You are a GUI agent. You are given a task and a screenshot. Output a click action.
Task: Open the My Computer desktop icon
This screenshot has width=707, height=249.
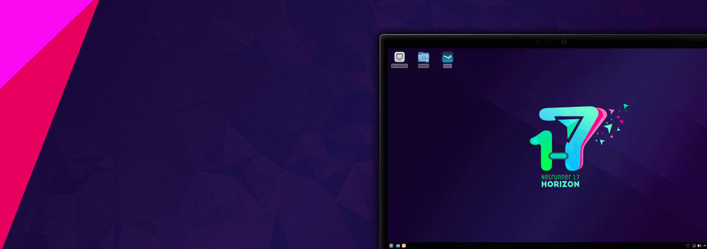[x=399, y=57]
